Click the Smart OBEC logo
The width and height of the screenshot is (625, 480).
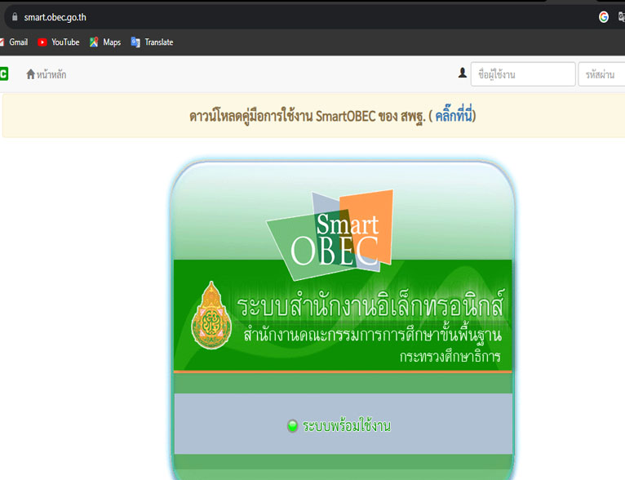tap(330, 234)
